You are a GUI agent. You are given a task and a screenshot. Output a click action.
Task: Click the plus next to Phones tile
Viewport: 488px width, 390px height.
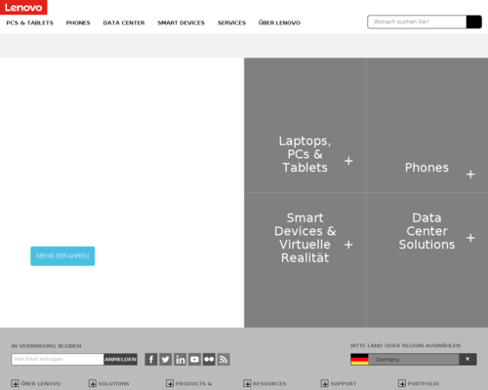pyautogui.click(x=470, y=175)
